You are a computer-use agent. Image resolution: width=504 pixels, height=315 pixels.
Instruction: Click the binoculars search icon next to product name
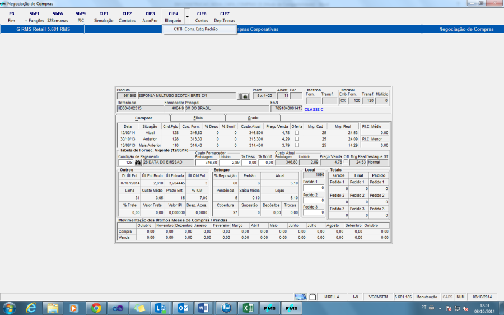[244, 96]
